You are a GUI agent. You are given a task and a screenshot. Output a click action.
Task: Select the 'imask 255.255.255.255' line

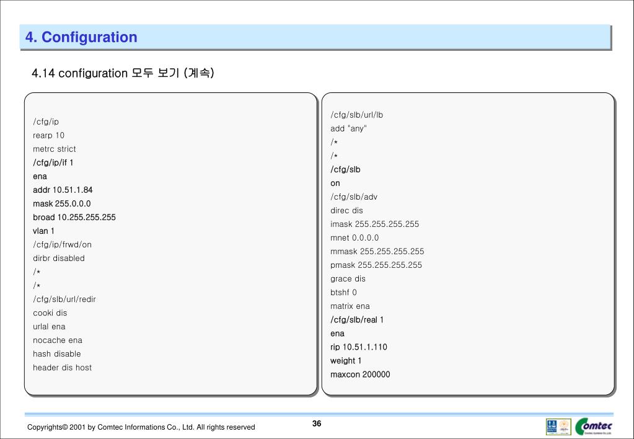[375, 224]
